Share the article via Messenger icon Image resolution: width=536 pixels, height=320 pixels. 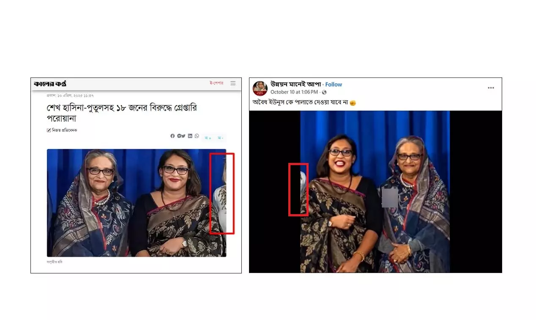coord(179,136)
